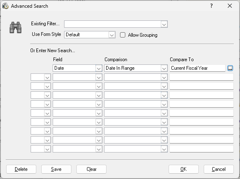Cancel the Advanced Search dialog

tap(219, 169)
